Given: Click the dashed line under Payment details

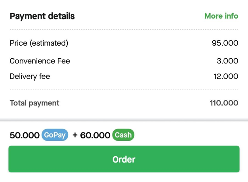Looking at the screenshot, I should click(x=124, y=30).
